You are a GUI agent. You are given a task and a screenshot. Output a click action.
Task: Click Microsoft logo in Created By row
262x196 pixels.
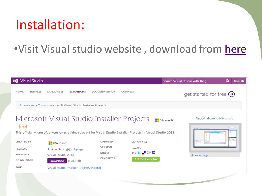(58, 143)
